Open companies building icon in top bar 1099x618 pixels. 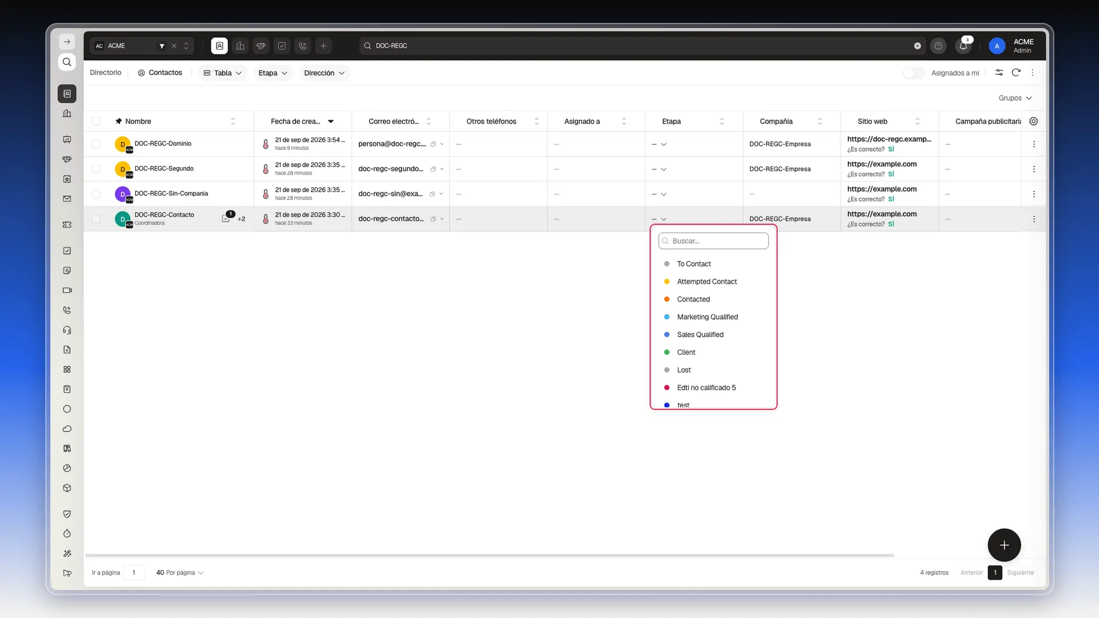point(240,46)
